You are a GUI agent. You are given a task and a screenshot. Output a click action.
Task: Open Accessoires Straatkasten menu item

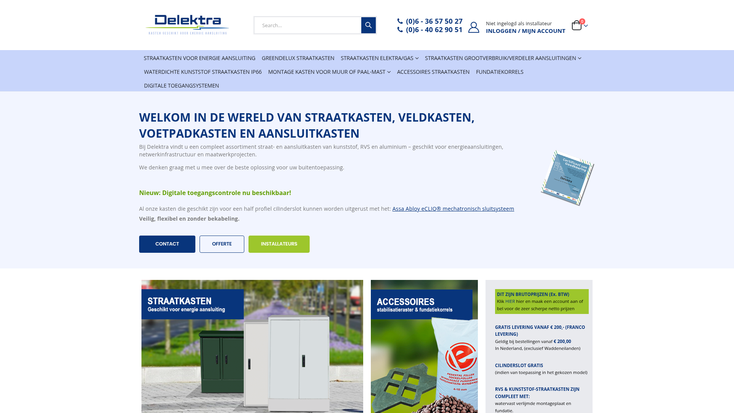click(x=433, y=72)
